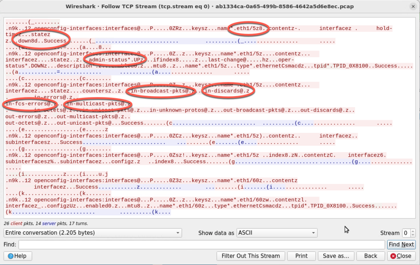
Task: Open the Show data as ASCII dropdown
Action: (277, 233)
